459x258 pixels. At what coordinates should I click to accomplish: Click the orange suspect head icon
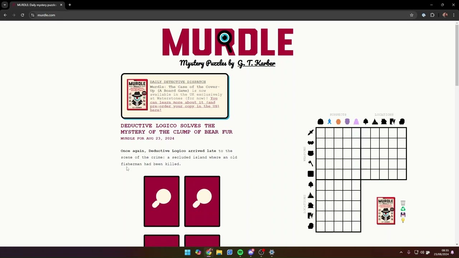click(x=338, y=122)
